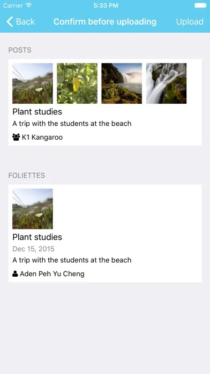Tap the Confirm before uploading title
This screenshot has width=210, height=374.
105,21
